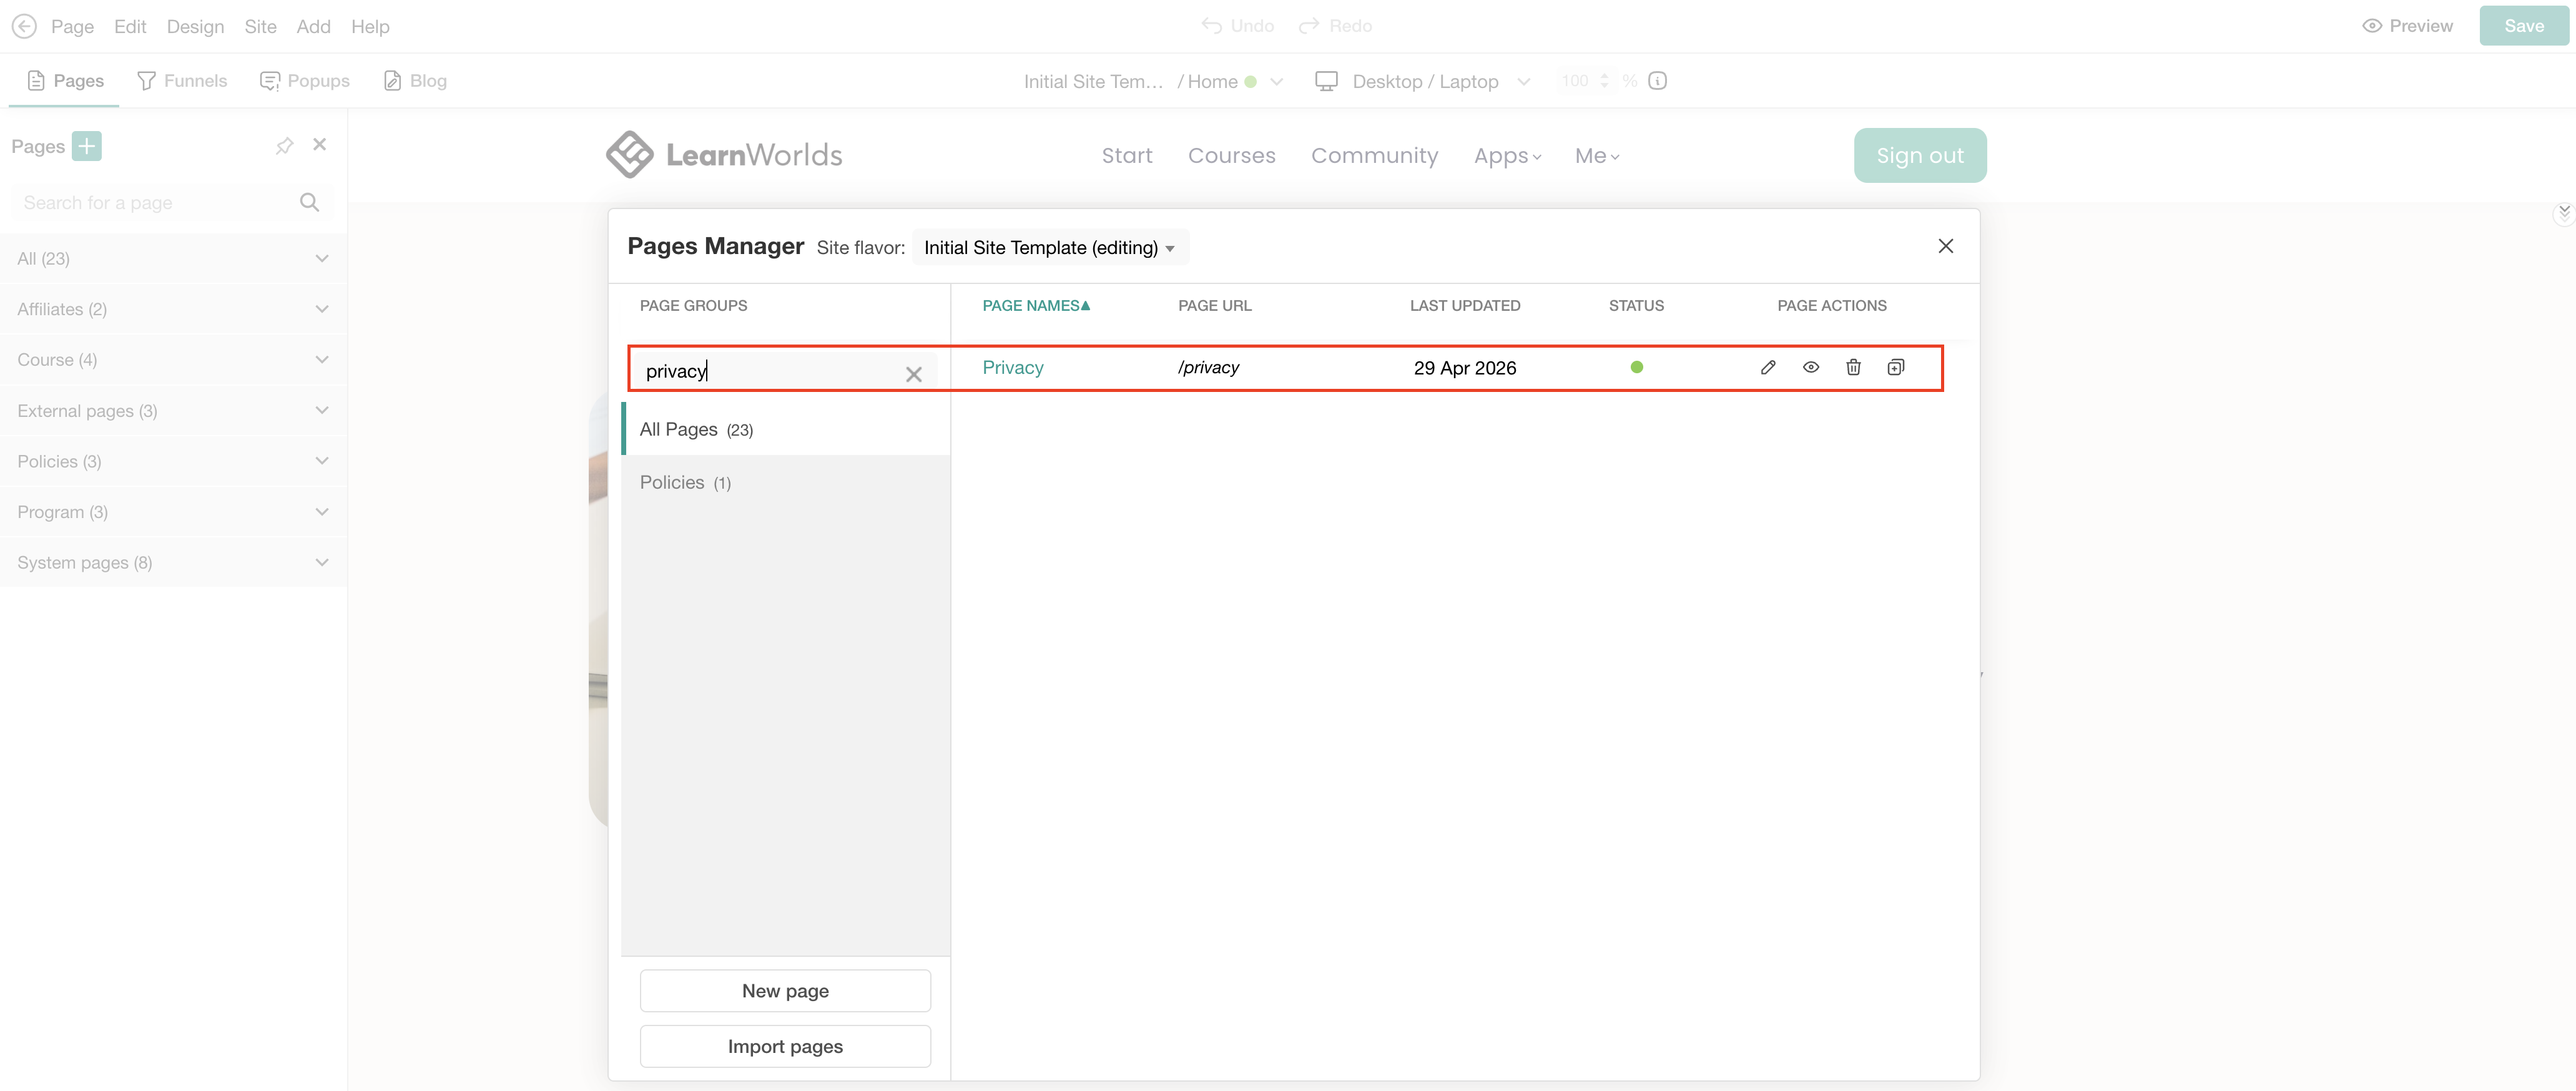Image resolution: width=2576 pixels, height=1091 pixels.
Task: Sort by Page Names column header
Action: click(x=1036, y=305)
